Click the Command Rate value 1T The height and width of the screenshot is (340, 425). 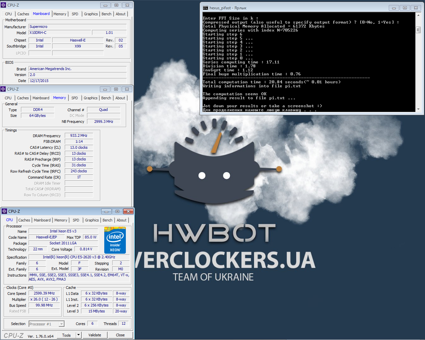tap(79, 177)
